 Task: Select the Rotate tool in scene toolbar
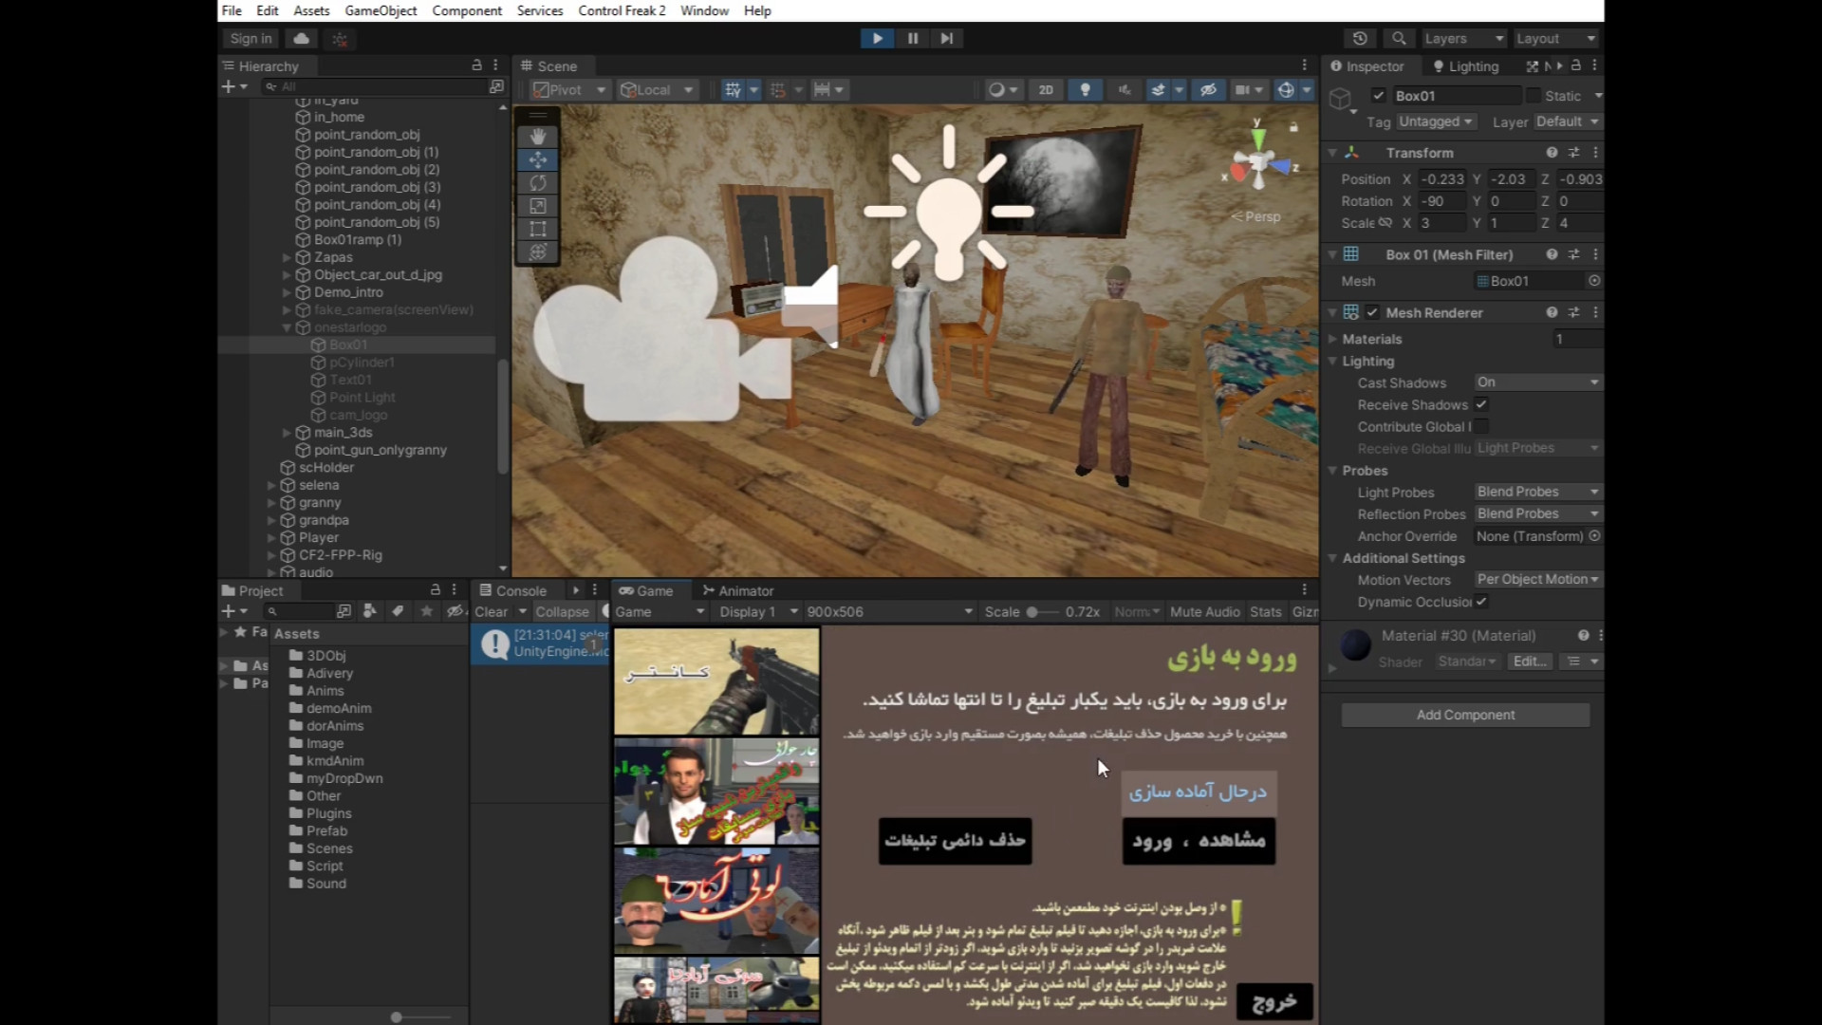pyautogui.click(x=537, y=182)
